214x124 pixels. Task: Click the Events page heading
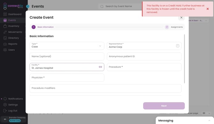(38, 6)
